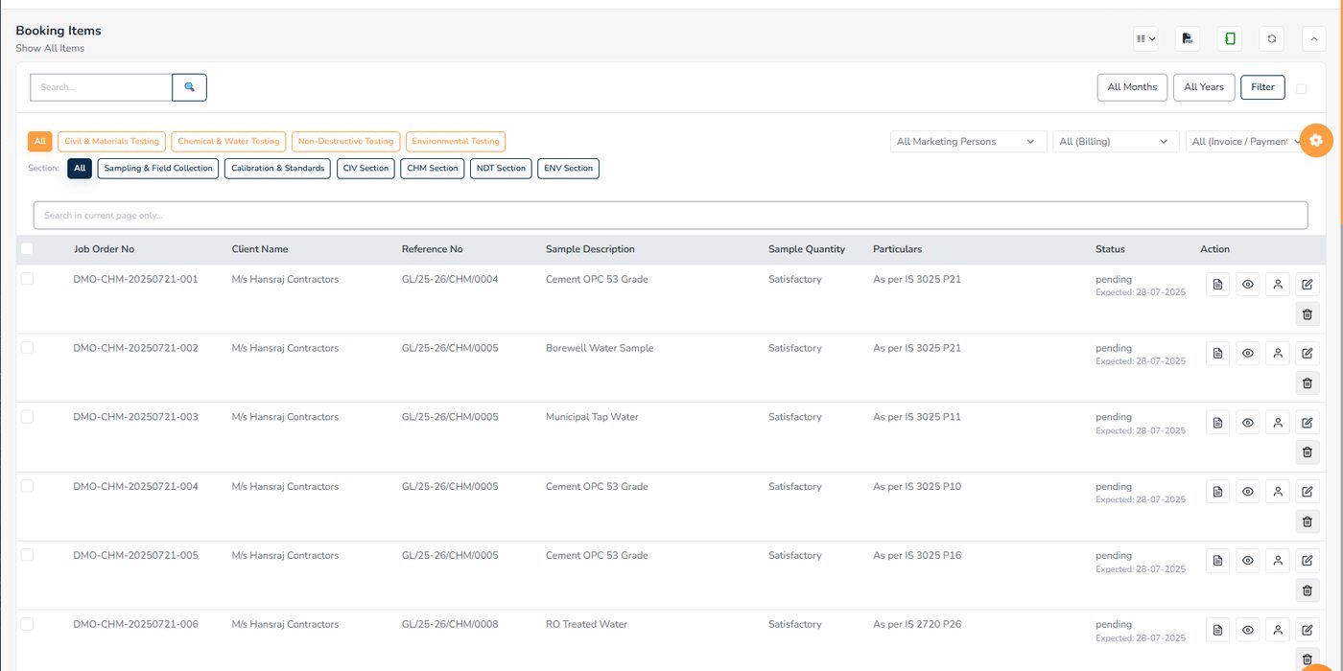Switch to Environmental Testing tab
Screen dimensions: 1343x671
pyautogui.click(x=456, y=141)
